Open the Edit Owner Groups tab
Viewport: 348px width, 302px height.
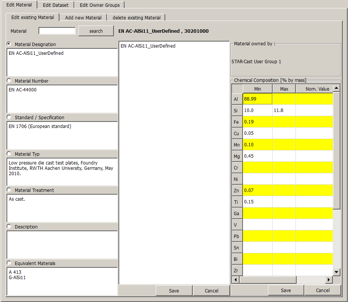(99, 5)
